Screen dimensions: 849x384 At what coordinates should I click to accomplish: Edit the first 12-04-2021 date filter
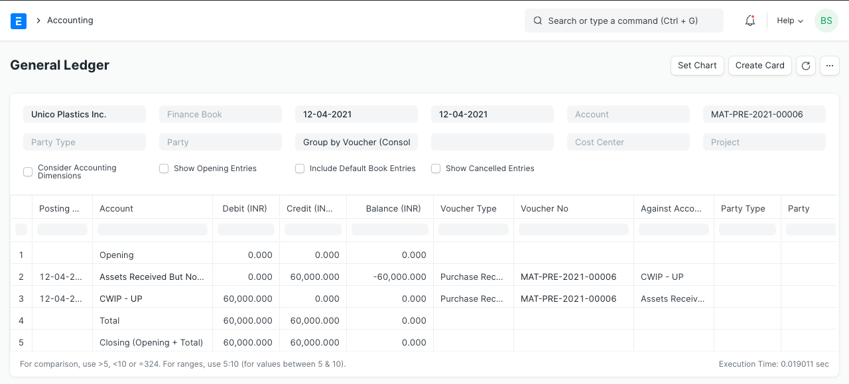pyautogui.click(x=356, y=114)
